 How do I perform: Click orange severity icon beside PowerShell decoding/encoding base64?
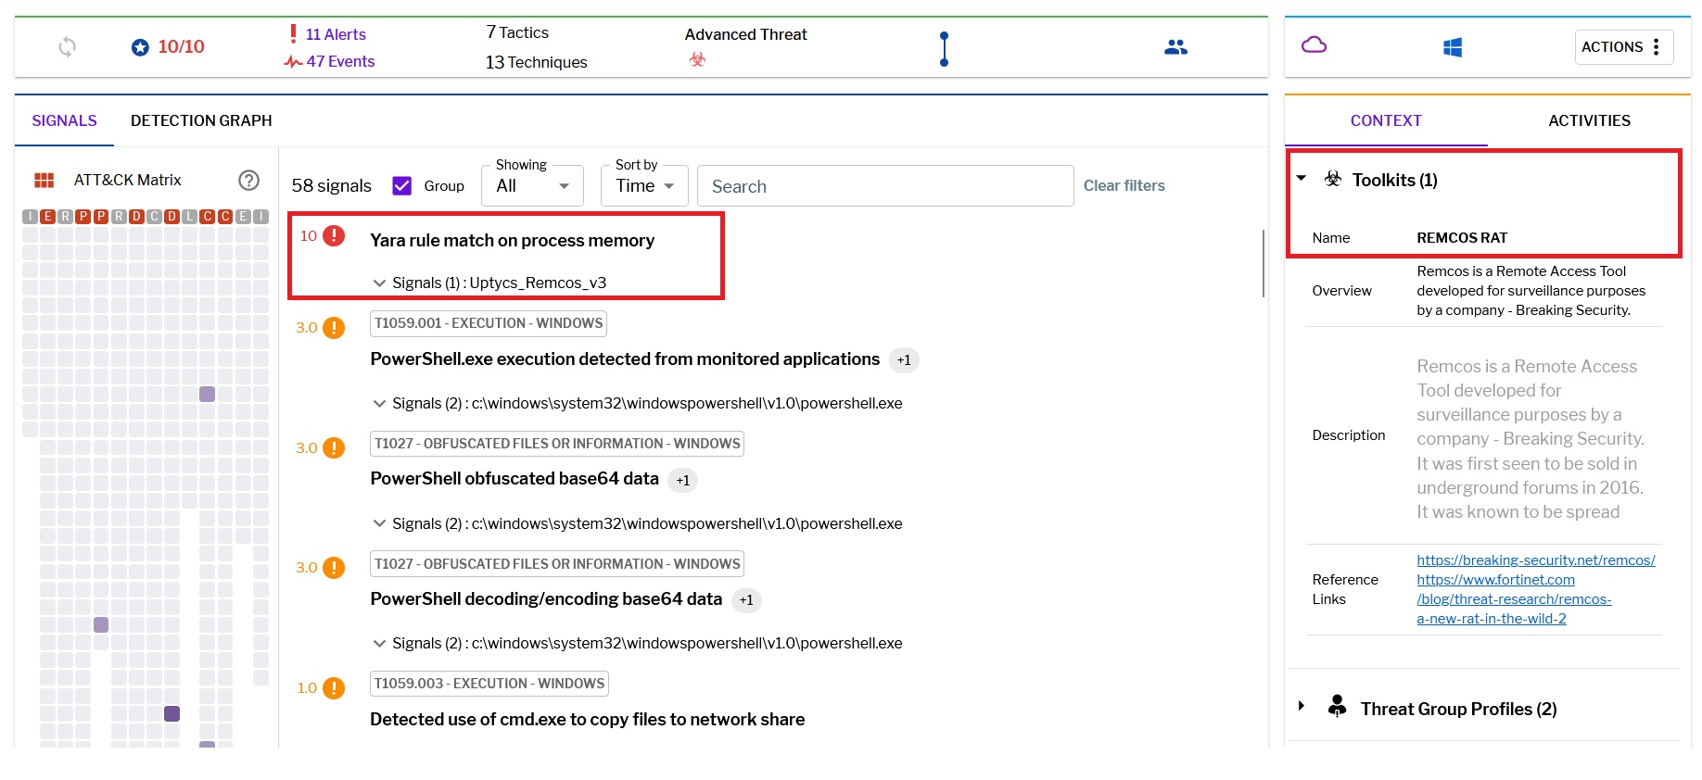coord(334,568)
